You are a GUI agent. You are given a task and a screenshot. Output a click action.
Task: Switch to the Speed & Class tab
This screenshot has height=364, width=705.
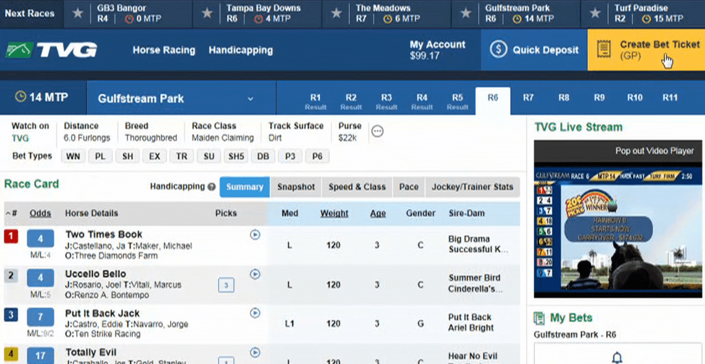point(357,187)
